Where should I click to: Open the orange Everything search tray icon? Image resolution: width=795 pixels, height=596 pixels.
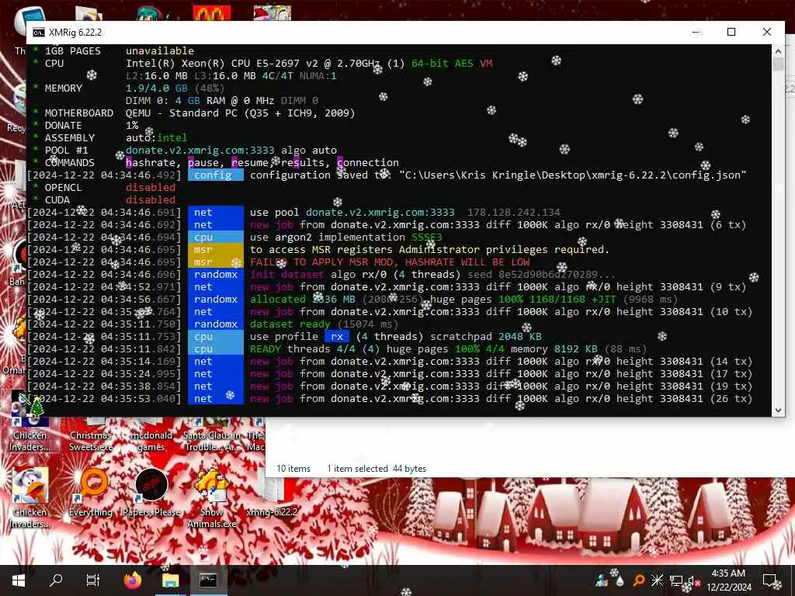point(638,580)
